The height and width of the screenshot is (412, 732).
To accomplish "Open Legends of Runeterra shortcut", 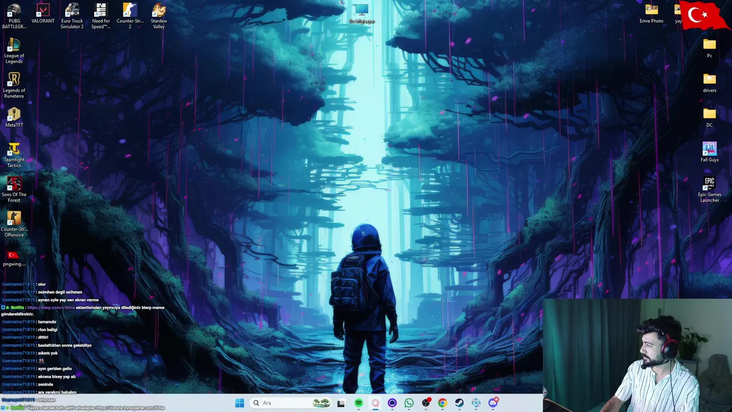I will [14, 85].
